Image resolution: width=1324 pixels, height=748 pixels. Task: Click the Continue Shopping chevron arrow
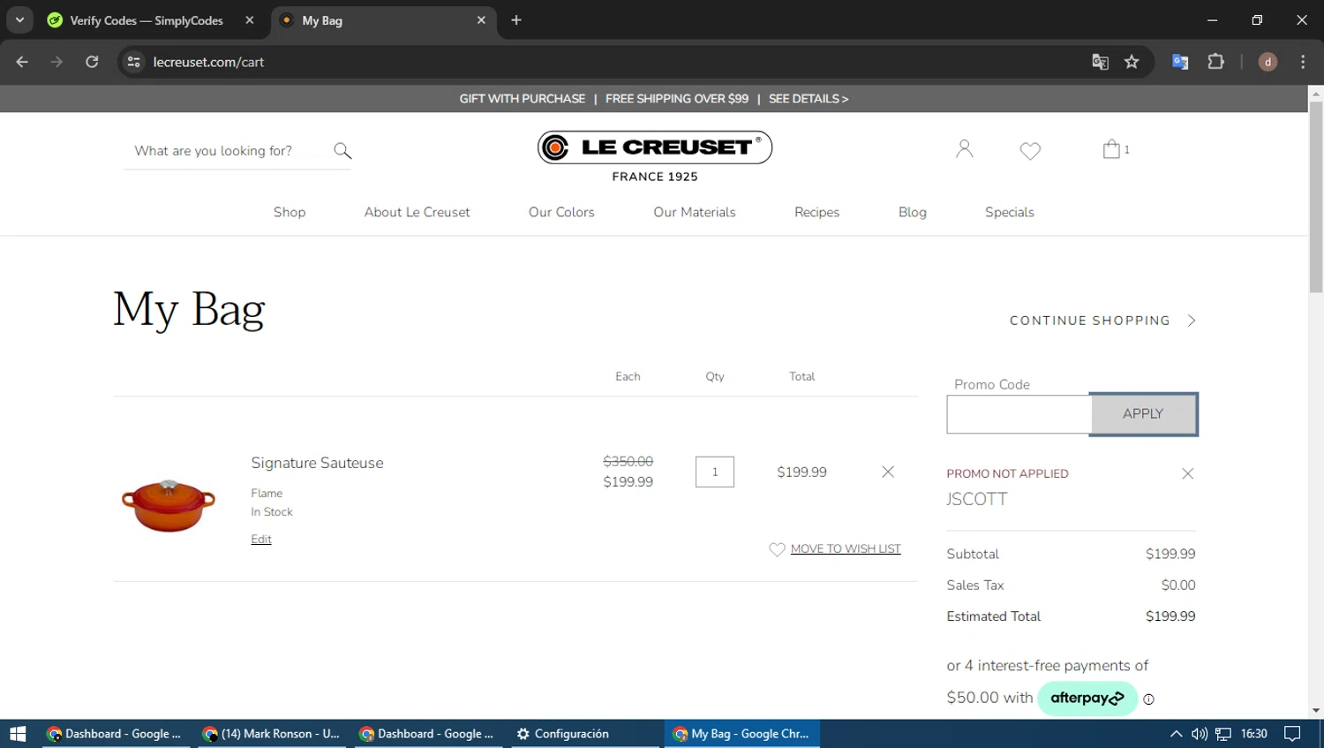coord(1192,321)
